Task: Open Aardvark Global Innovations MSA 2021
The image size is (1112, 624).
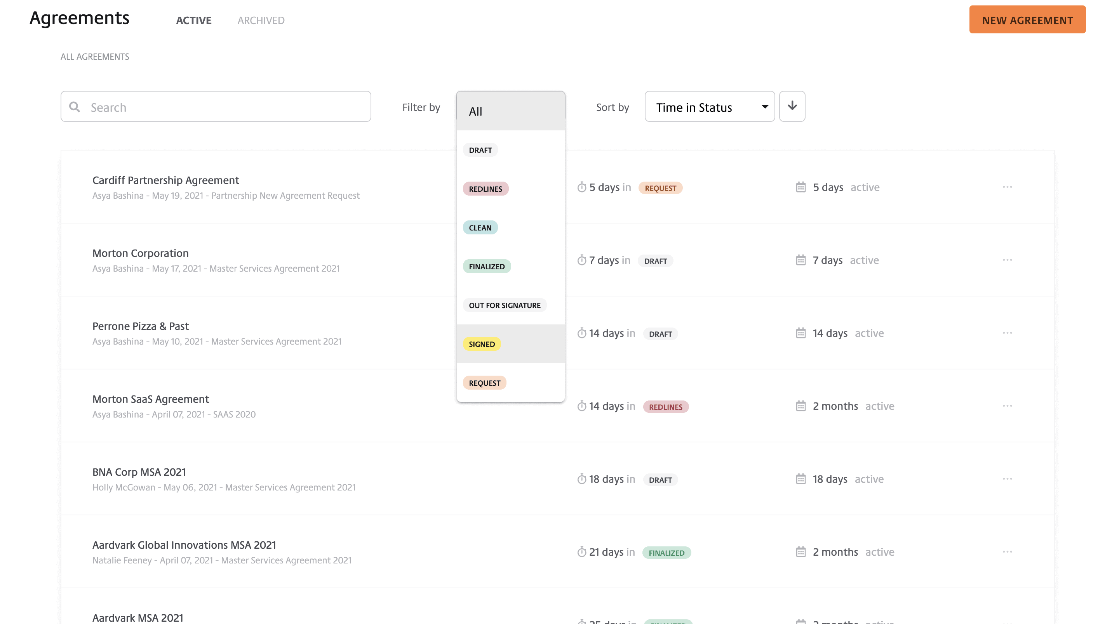Action: [x=184, y=545]
